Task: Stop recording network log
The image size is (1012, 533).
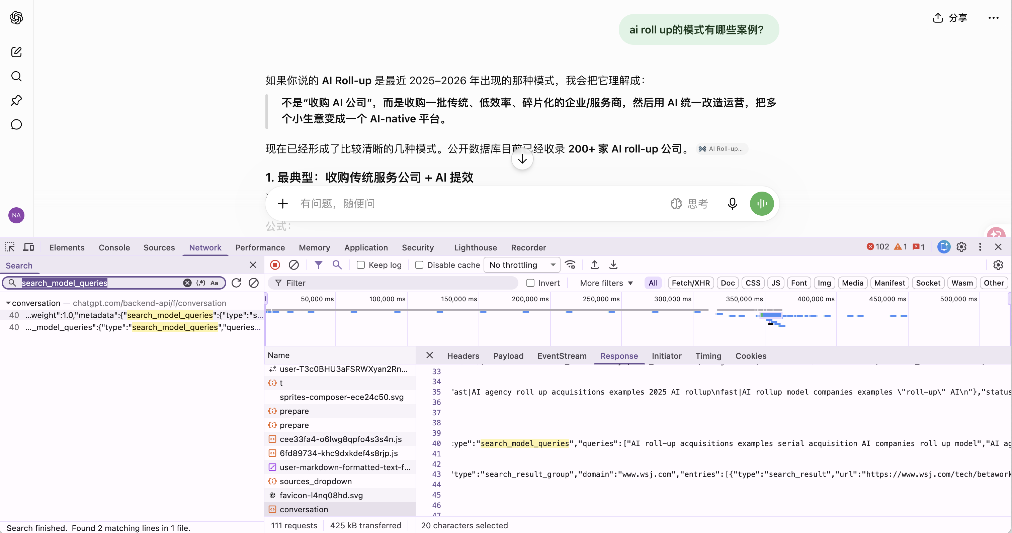Action: (x=275, y=265)
